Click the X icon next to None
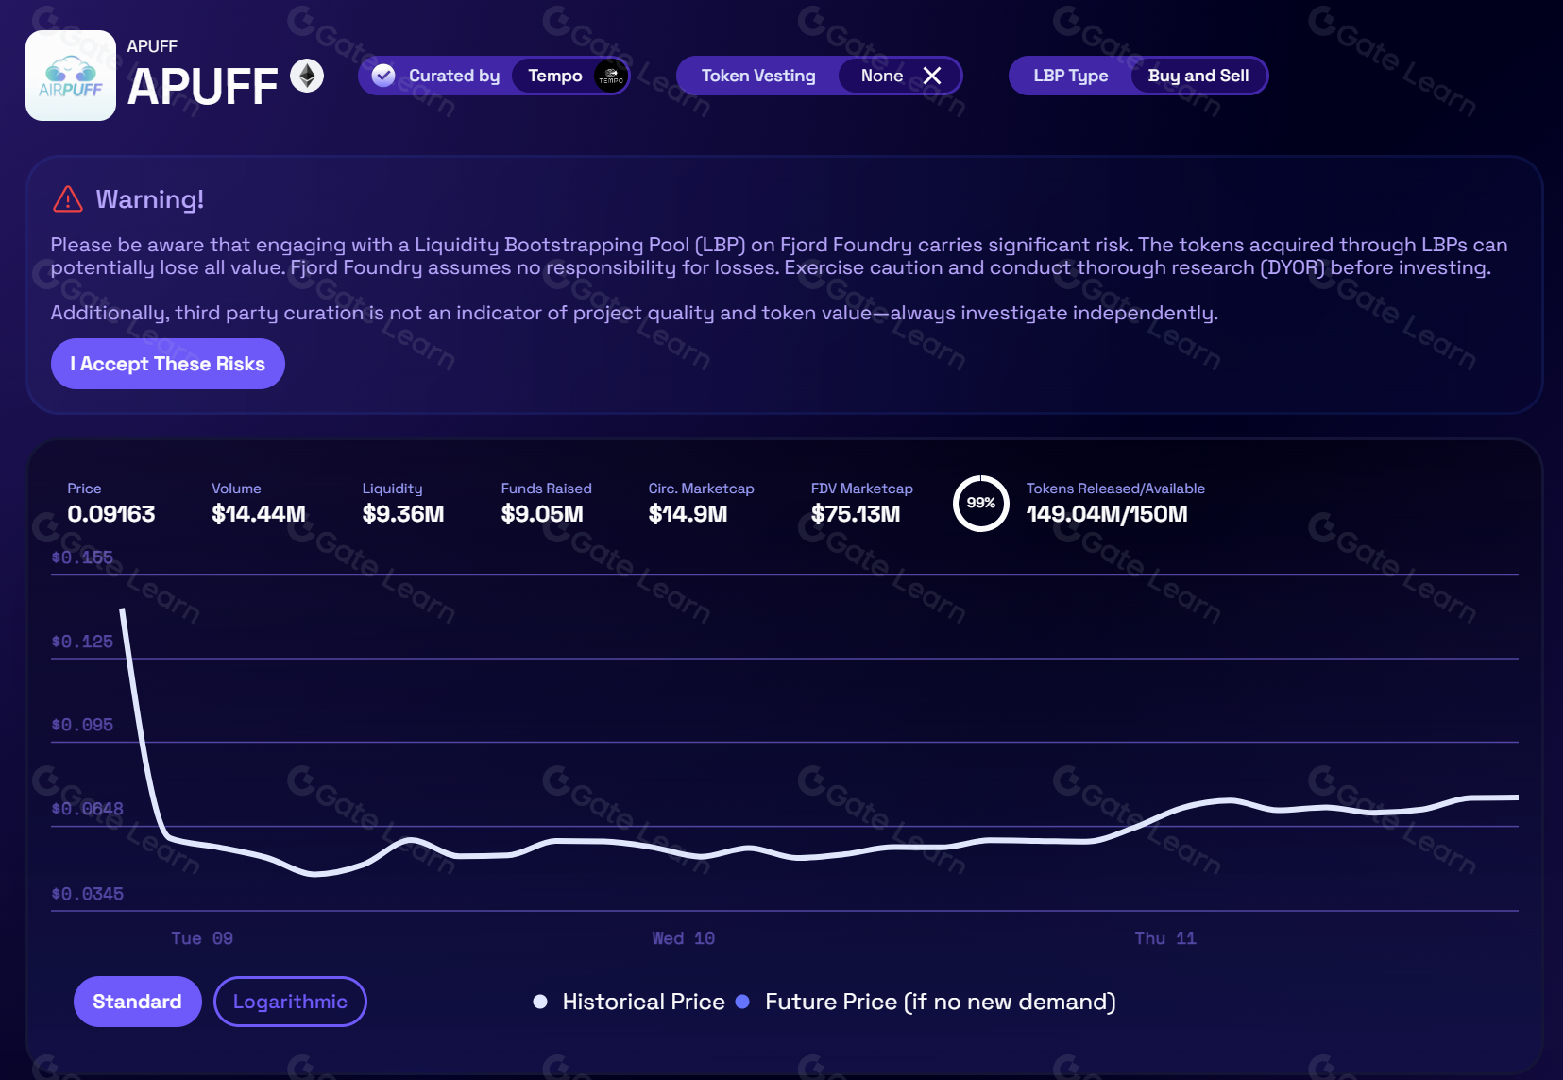The image size is (1563, 1080). [x=932, y=76]
